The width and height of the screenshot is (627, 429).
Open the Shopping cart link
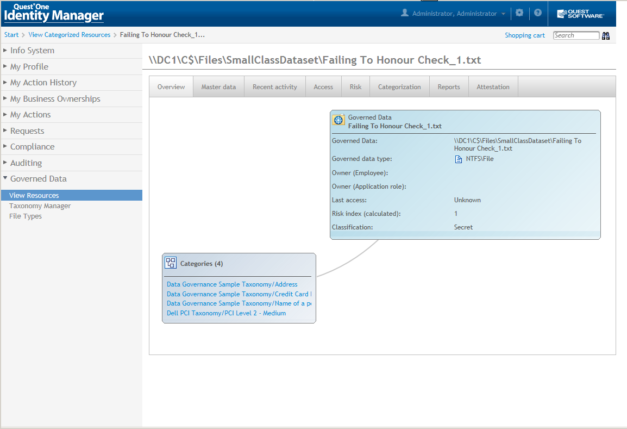[525, 35]
